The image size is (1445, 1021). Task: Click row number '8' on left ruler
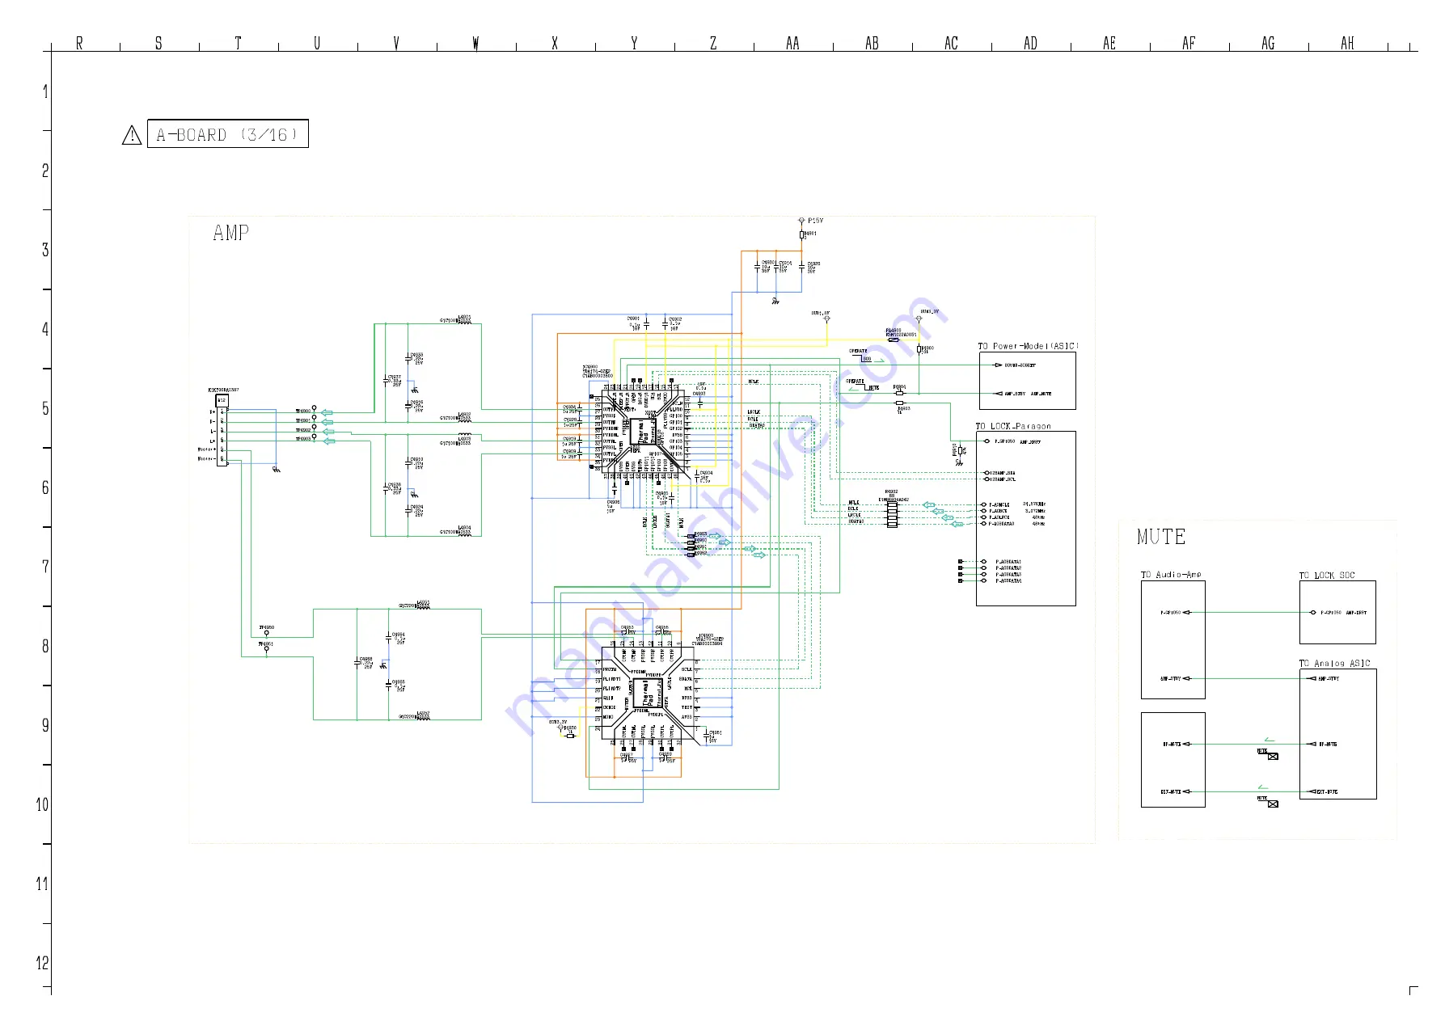coord(45,646)
